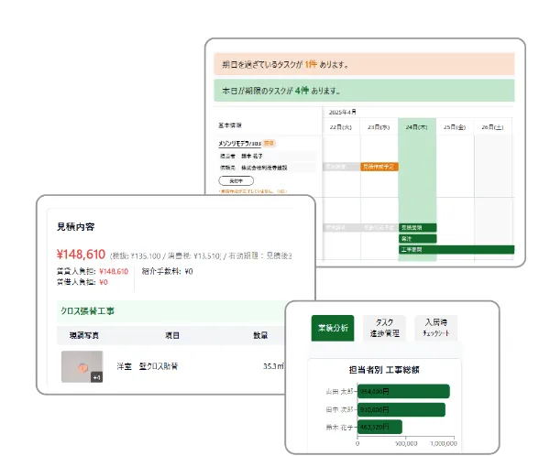Screen dimensions: 550x456
Task: Click the 見積内容 heading
Action: pos(76,227)
